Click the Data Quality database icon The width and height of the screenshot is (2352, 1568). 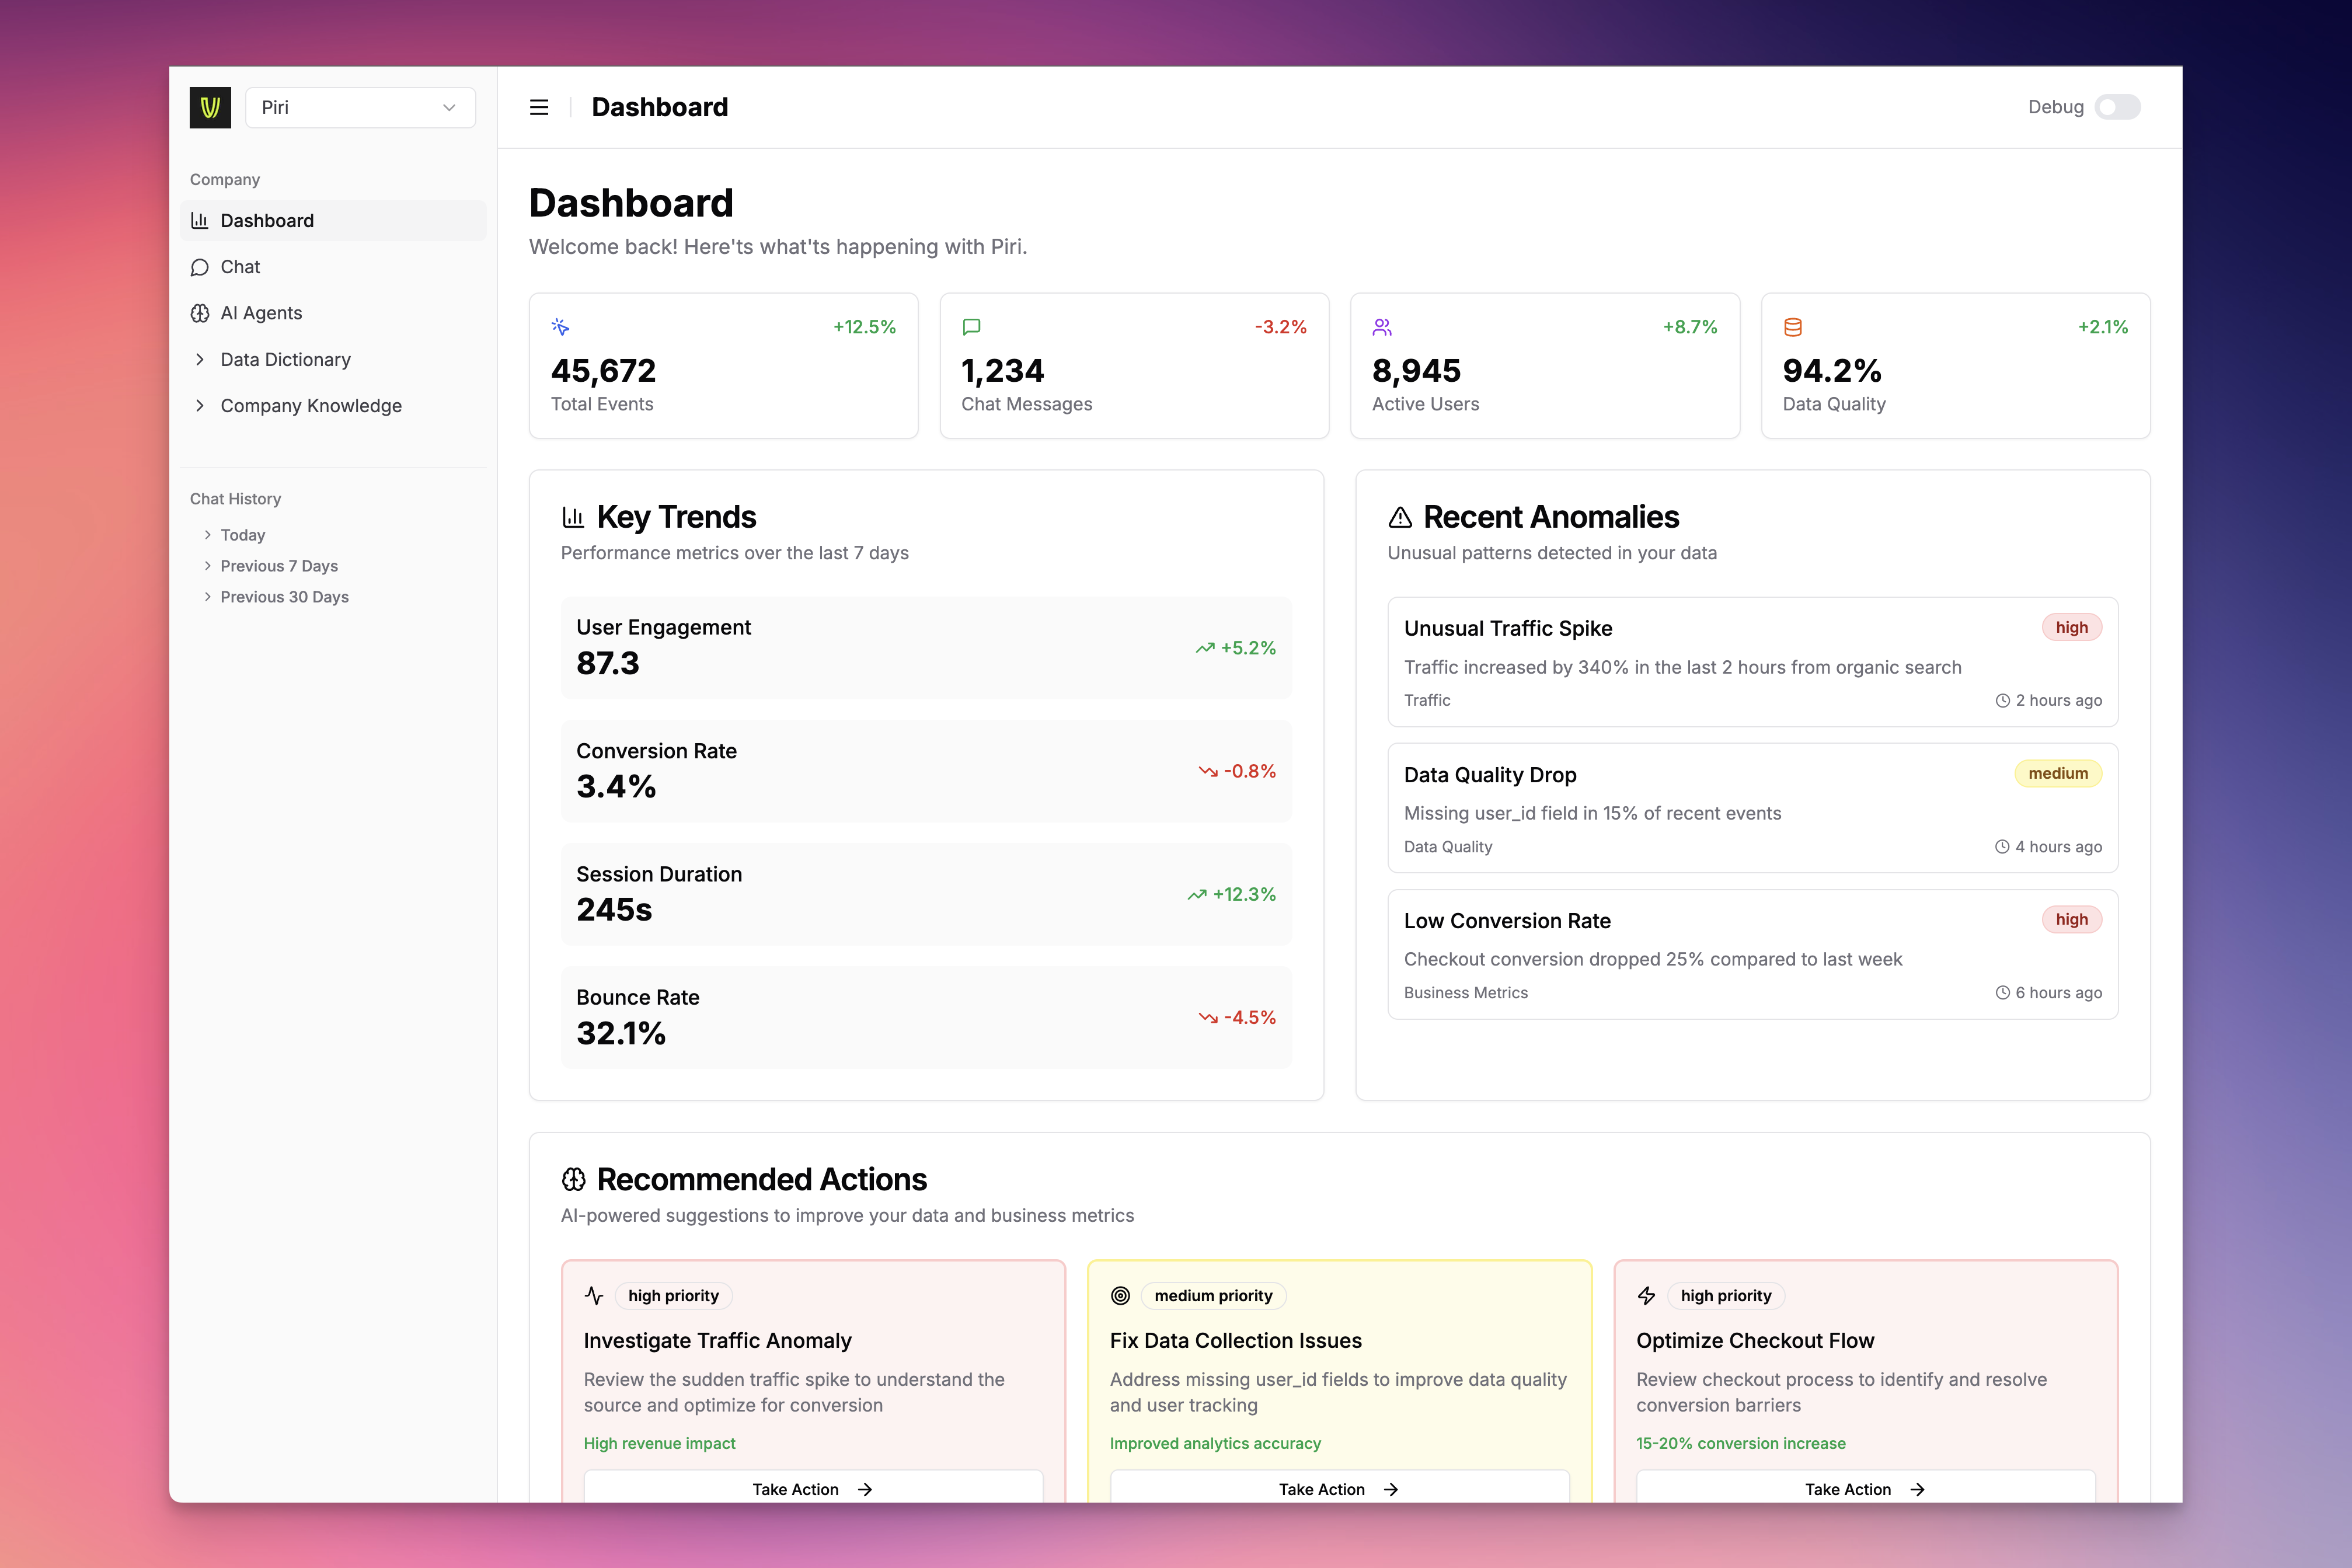pos(1793,327)
